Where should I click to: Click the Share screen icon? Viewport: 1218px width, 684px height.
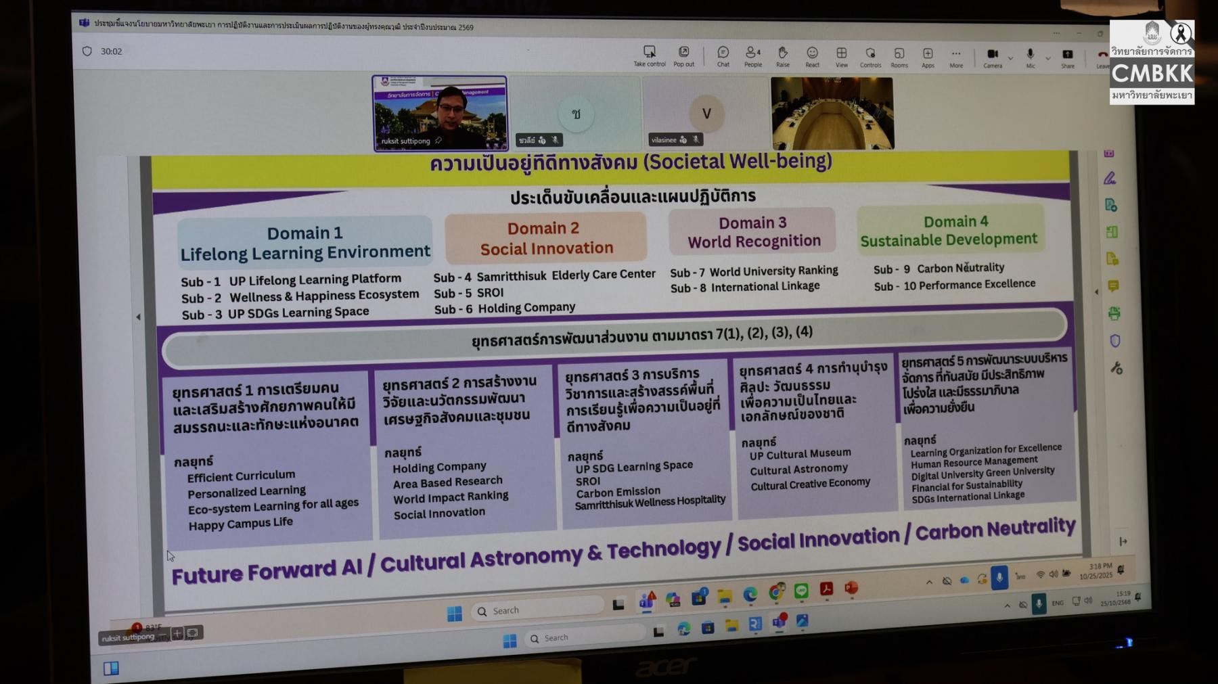click(x=1067, y=56)
